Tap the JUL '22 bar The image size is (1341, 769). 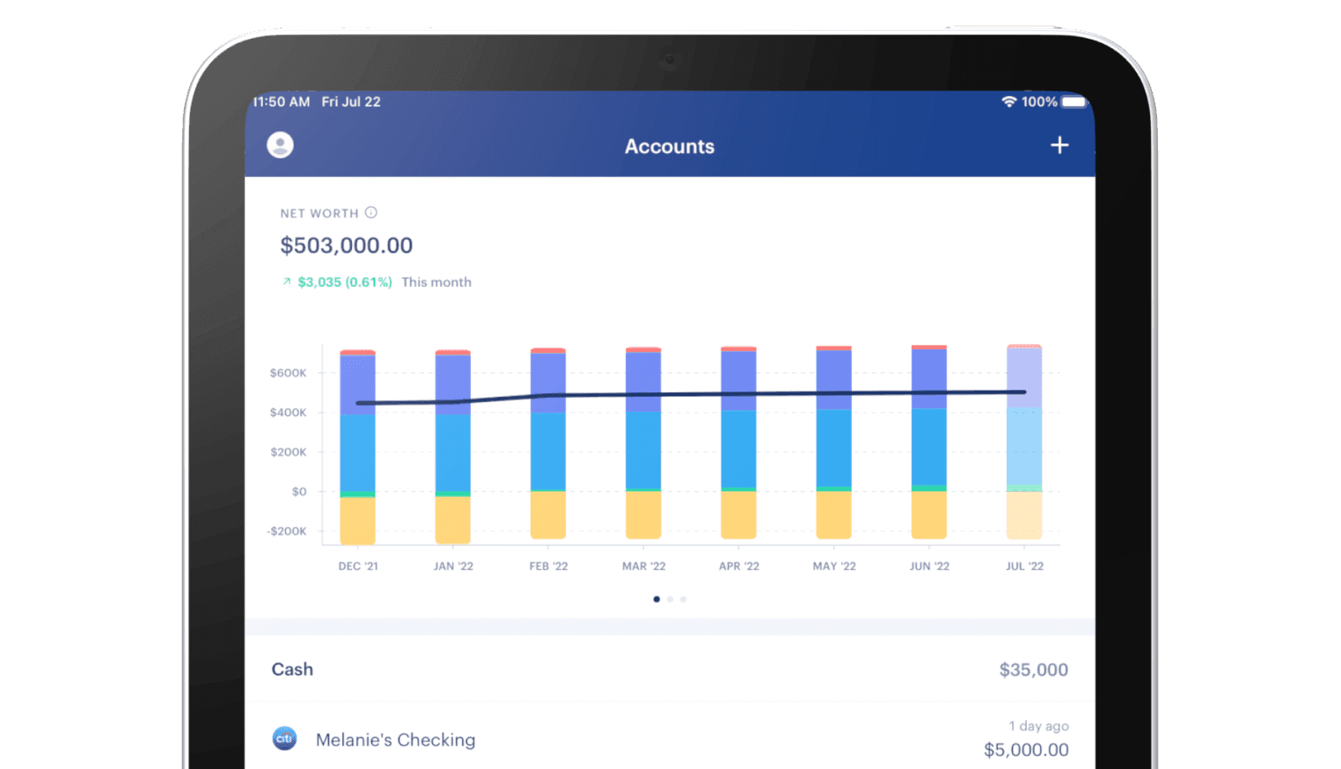click(1024, 442)
